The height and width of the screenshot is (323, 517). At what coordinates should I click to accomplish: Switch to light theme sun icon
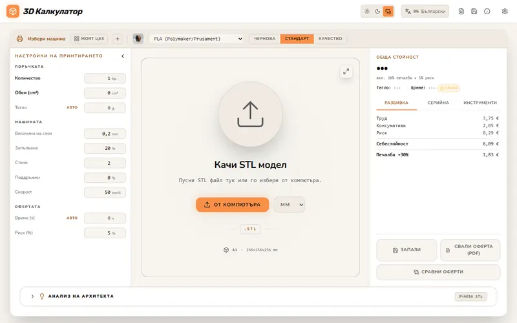click(367, 12)
